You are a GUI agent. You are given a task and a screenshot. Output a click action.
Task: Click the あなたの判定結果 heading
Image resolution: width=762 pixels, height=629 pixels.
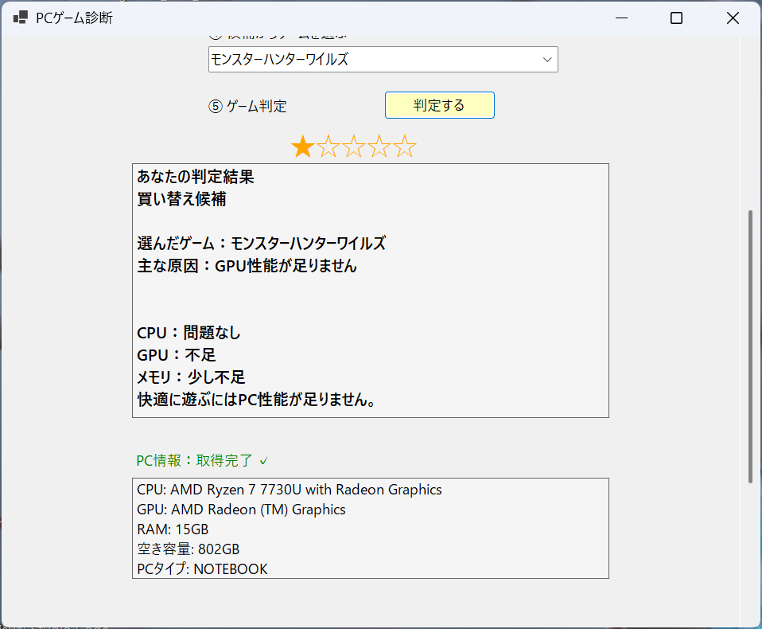[196, 177]
